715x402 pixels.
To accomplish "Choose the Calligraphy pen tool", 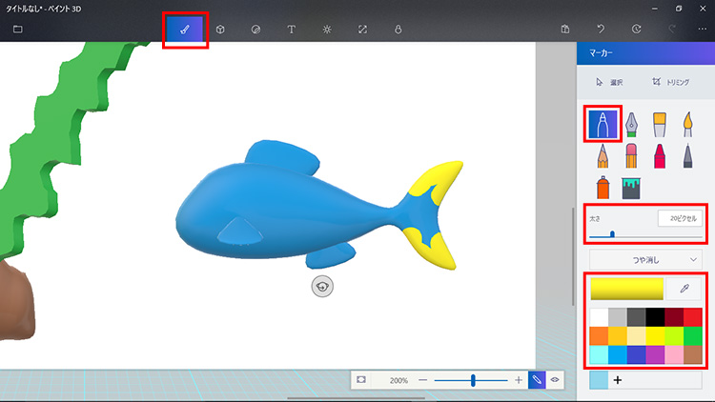I will click(630, 123).
